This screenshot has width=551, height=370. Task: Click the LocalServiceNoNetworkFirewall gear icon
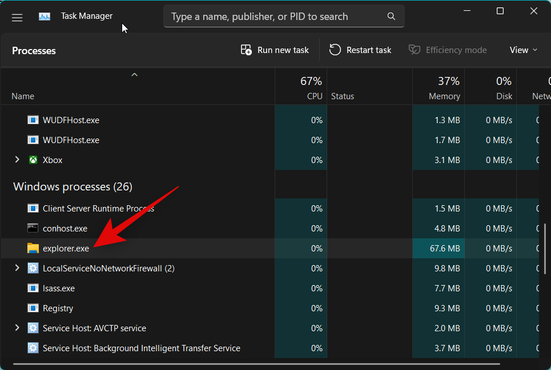point(33,269)
